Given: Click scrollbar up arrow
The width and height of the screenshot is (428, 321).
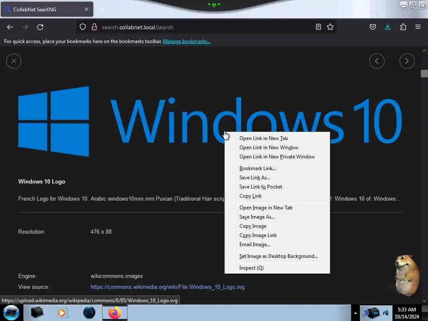Looking at the screenshot, I should pyautogui.click(x=424, y=51).
